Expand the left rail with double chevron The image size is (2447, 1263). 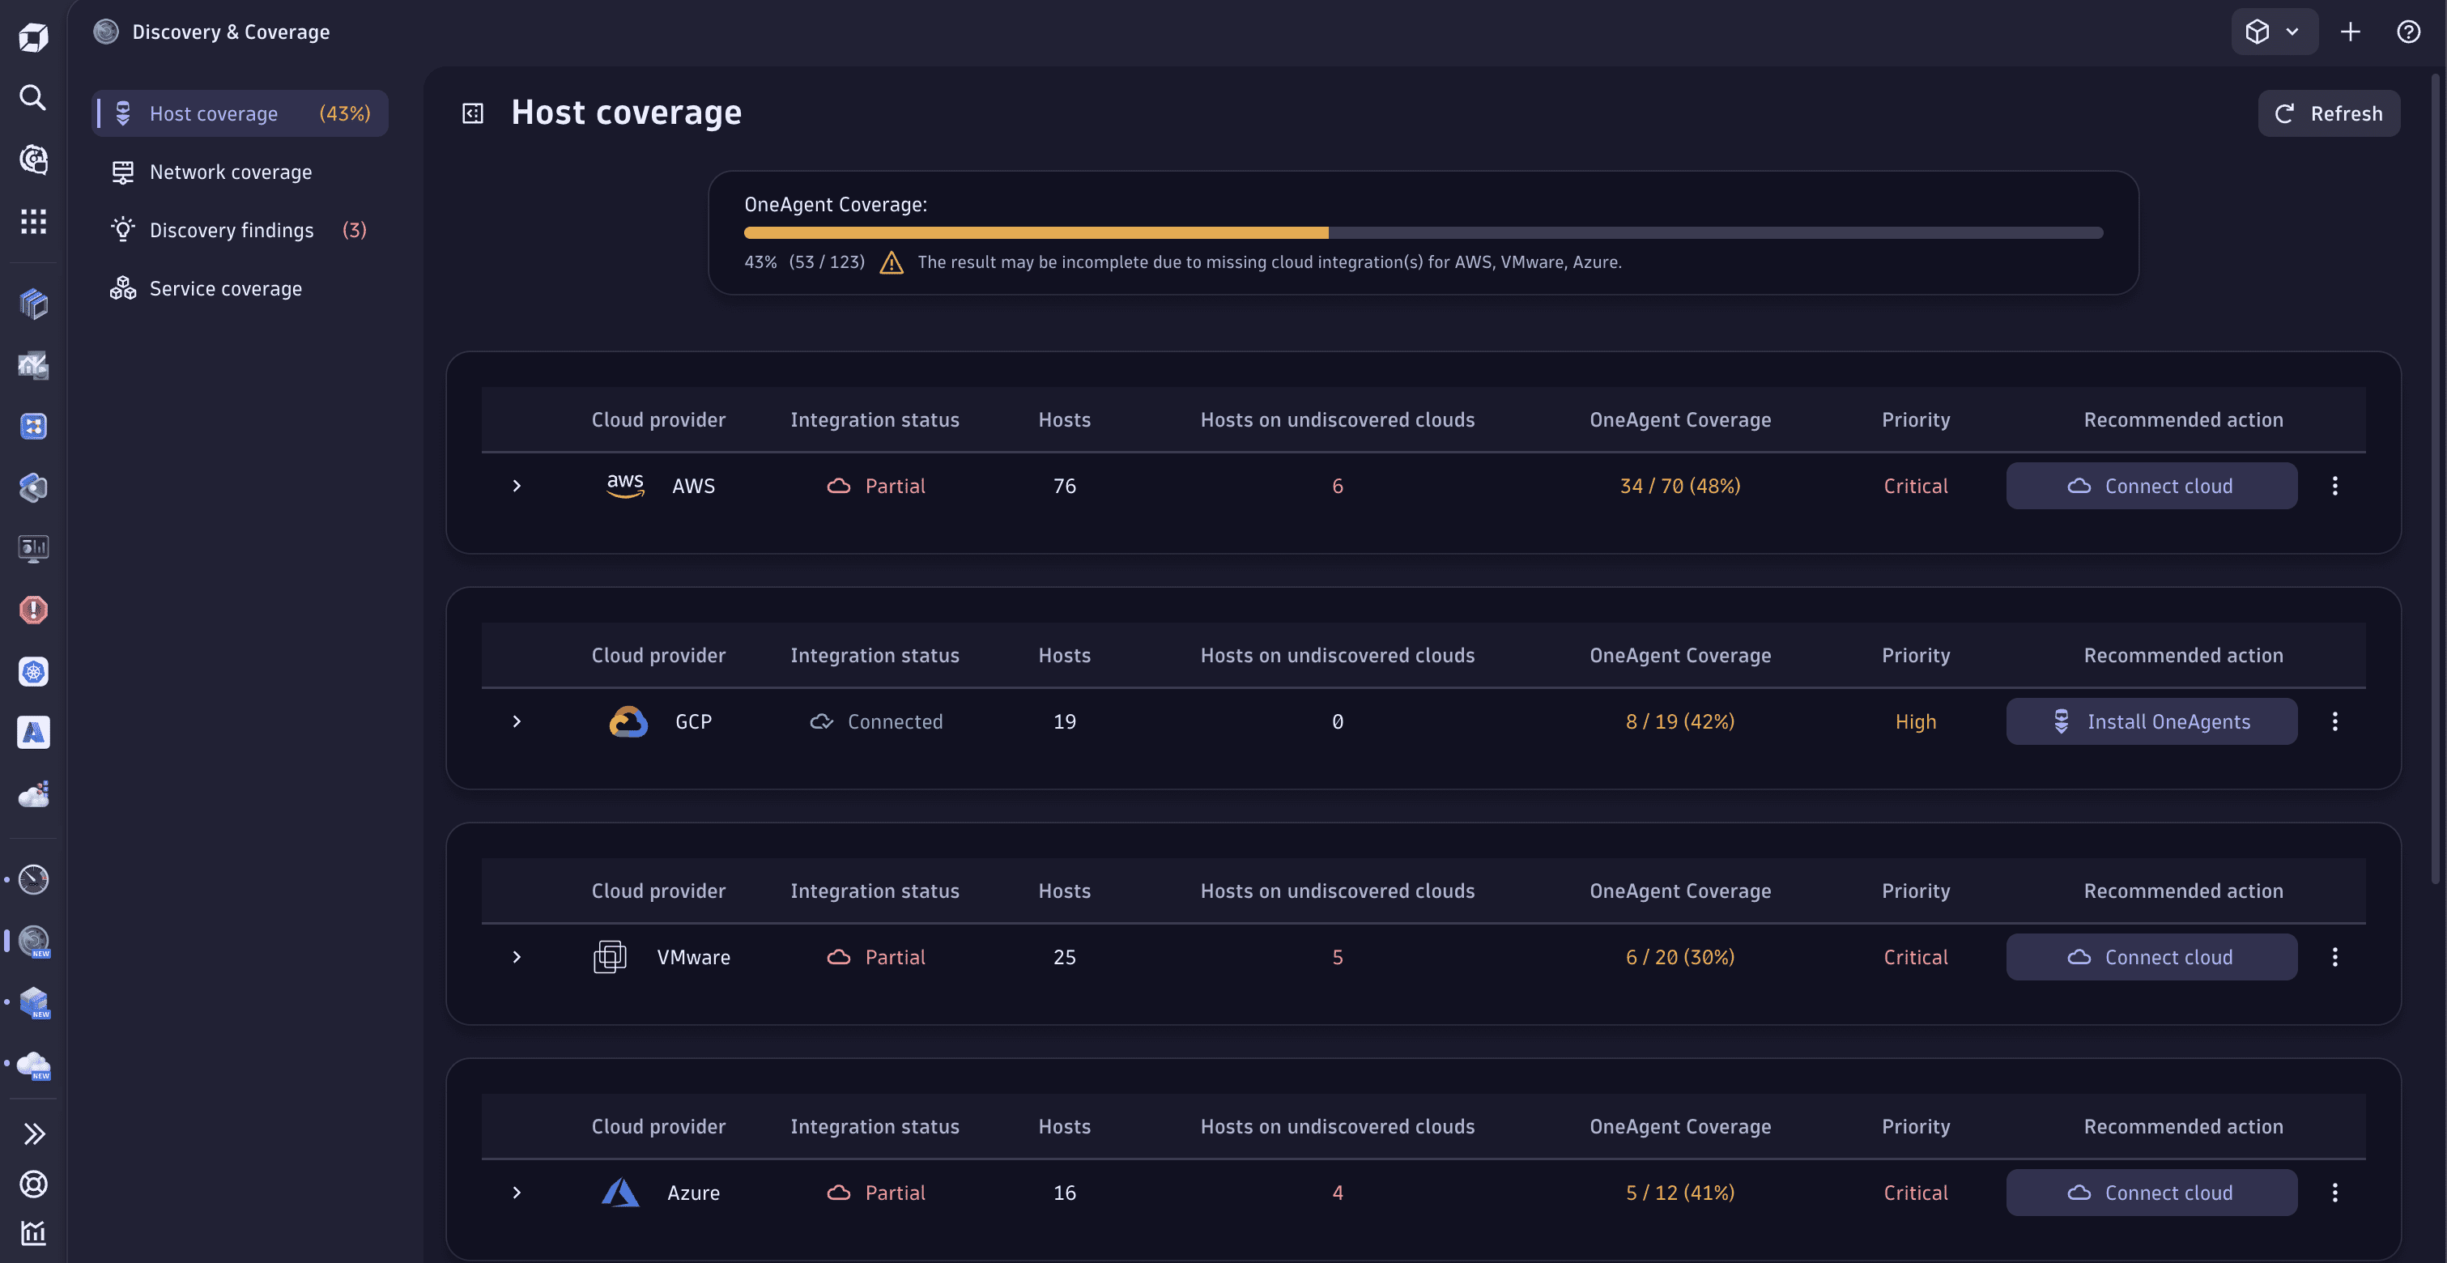click(33, 1133)
